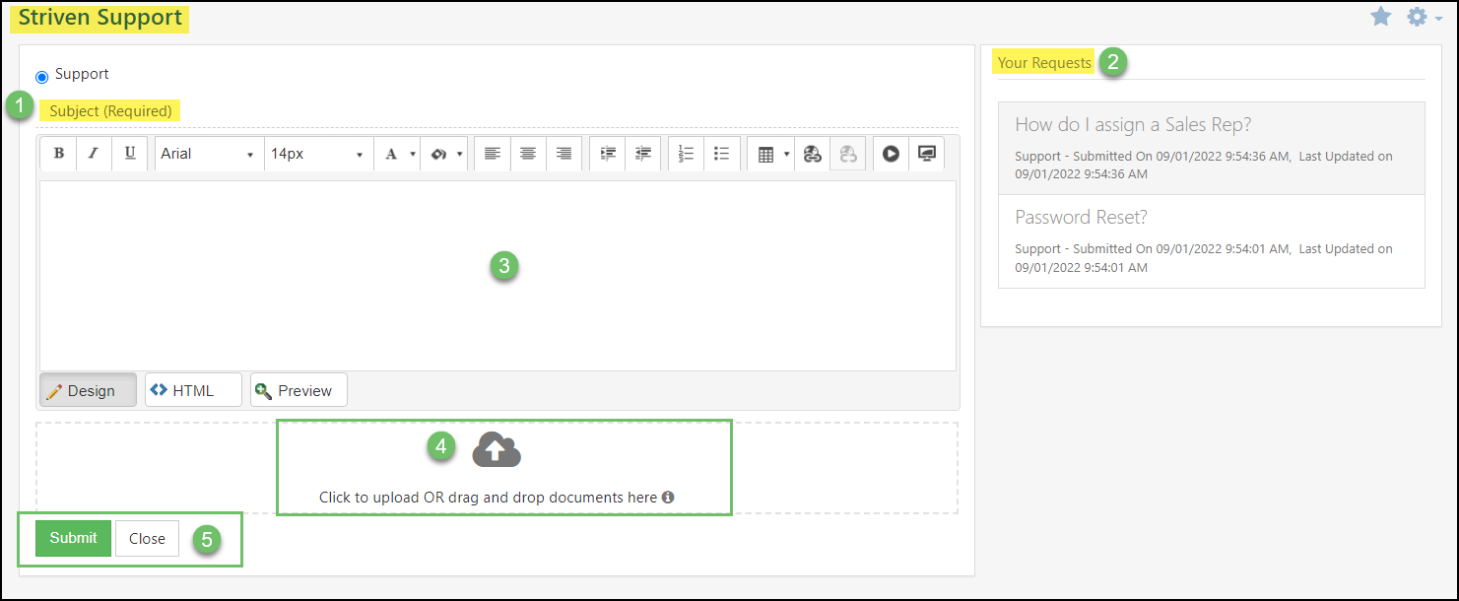Viewport: 1459px width, 601px height.
Task: Align text center
Action: [x=528, y=154]
